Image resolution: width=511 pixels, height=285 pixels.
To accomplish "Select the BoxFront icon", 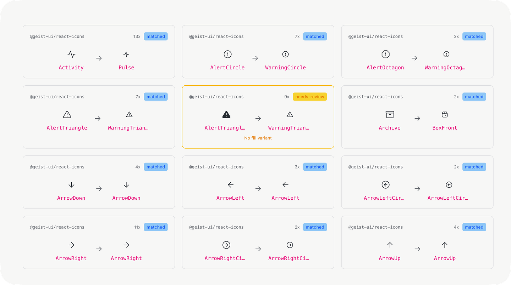I will (x=445, y=114).
